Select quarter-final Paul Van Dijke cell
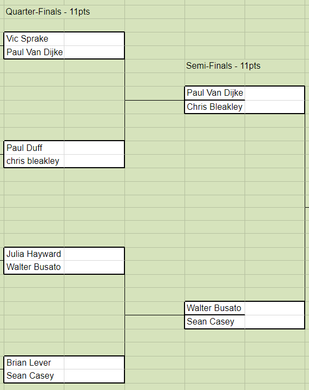Viewport: 309px width, 390px height. point(34,52)
